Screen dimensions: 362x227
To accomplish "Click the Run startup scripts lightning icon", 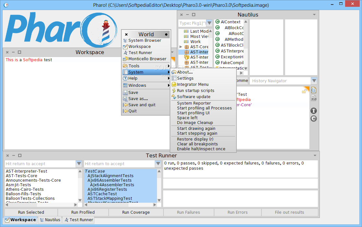I will tap(174, 91).
